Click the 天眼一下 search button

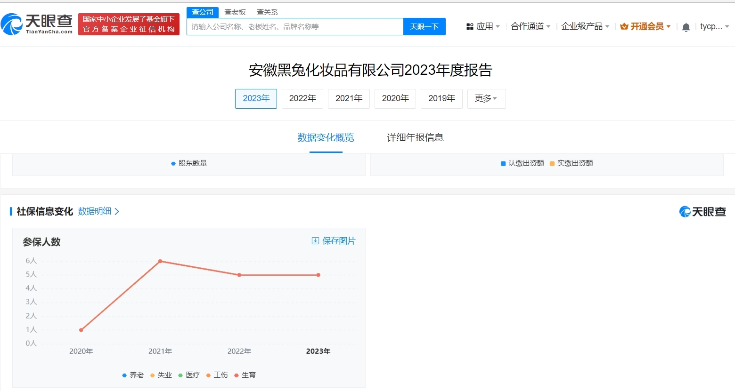click(x=424, y=27)
